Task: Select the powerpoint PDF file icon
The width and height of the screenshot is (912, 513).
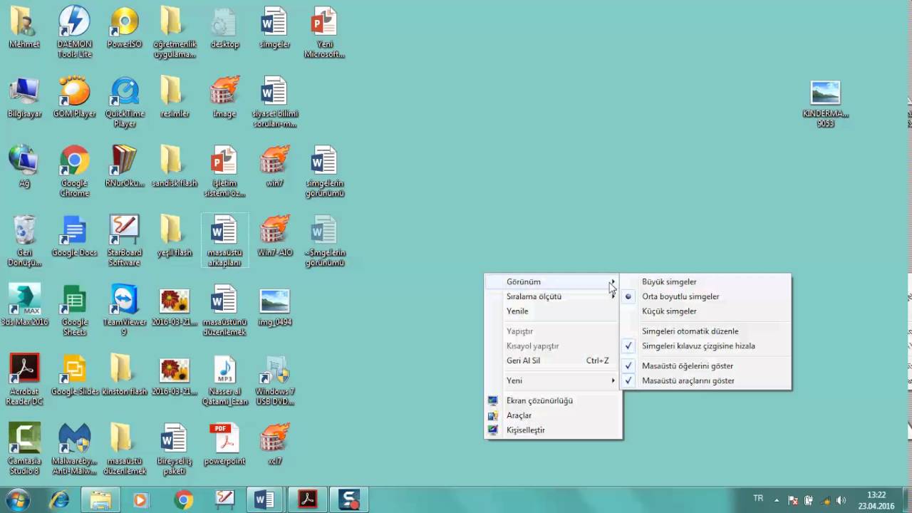Action: (x=224, y=444)
